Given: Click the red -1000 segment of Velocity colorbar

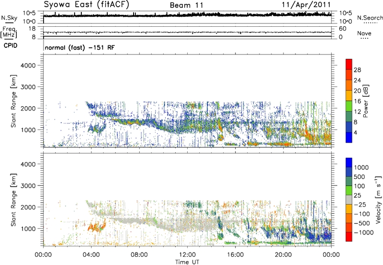Looking at the screenshot, I should coord(349,237).
